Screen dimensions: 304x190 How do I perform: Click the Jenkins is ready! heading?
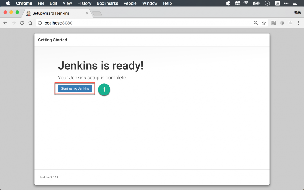click(x=101, y=66)
